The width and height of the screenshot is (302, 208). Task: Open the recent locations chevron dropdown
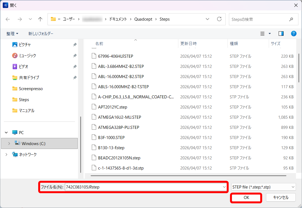[30, 19]
